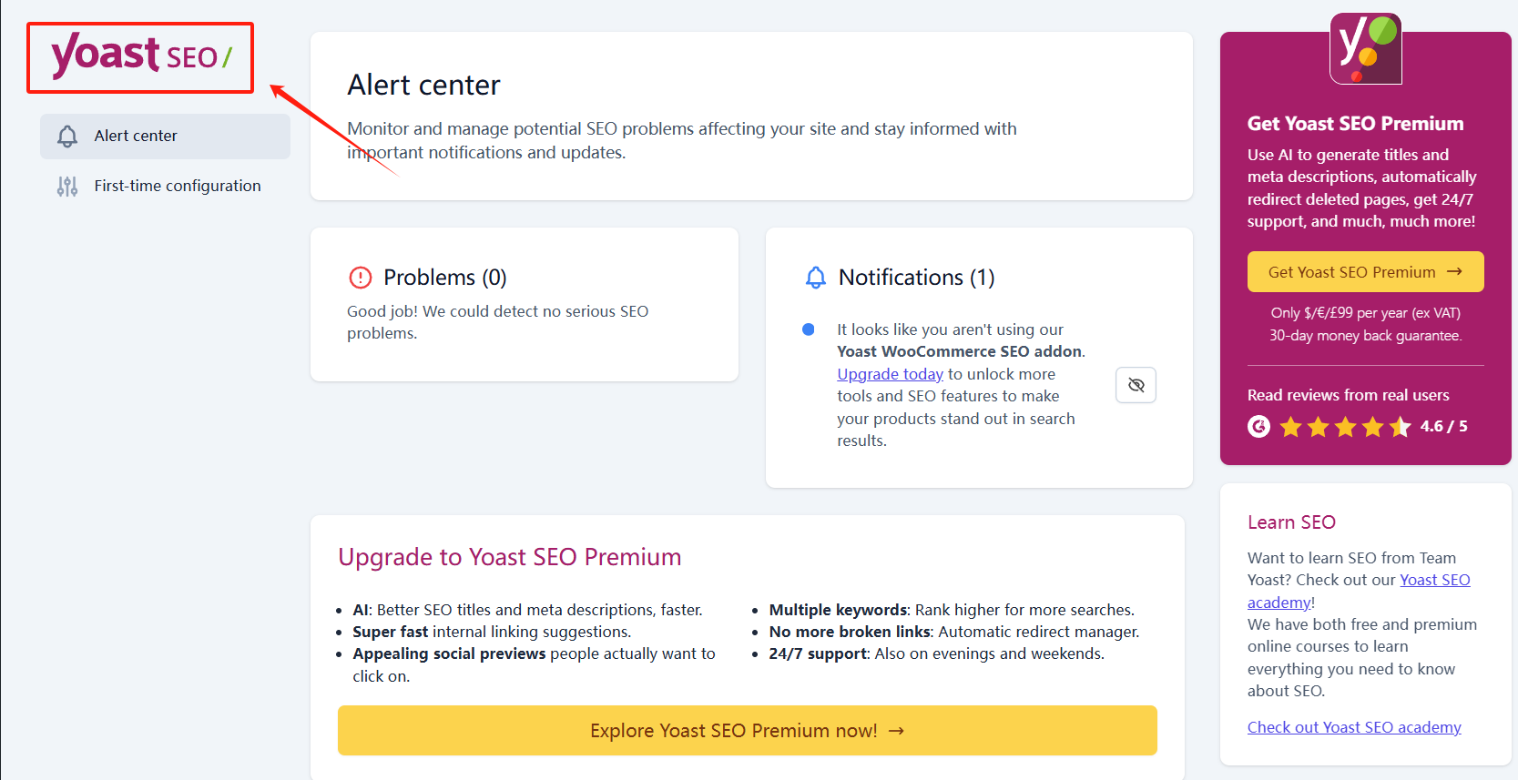Image resolution: width=1518 pixels, height=780 pixels.
Task: Click the Yoast SEO logo
Action: point(141,56)
